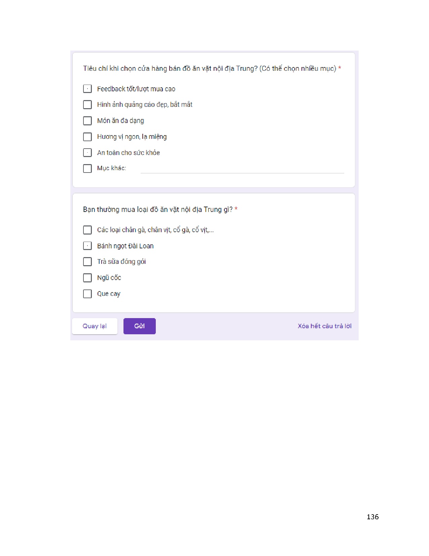Submit the form with the 'Gửi' button
429x556 pixels.
tap(139, 326)
